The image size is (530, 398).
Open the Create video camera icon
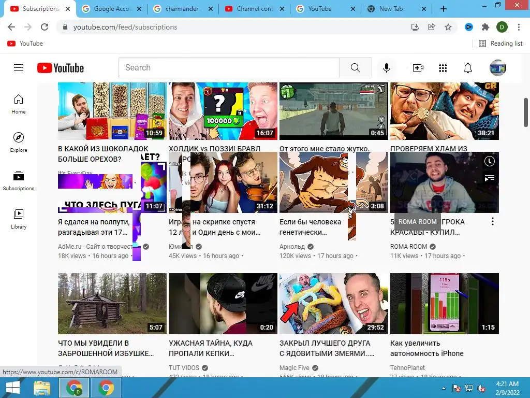(418, 68)
